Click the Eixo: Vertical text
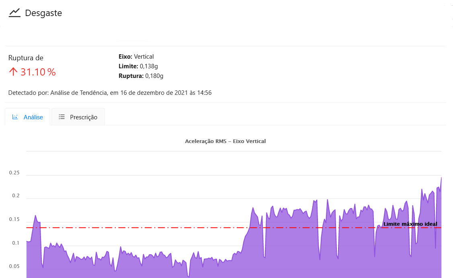Image resolution: width=453 pixels, height=278 pixels. [x=136, y=57]
